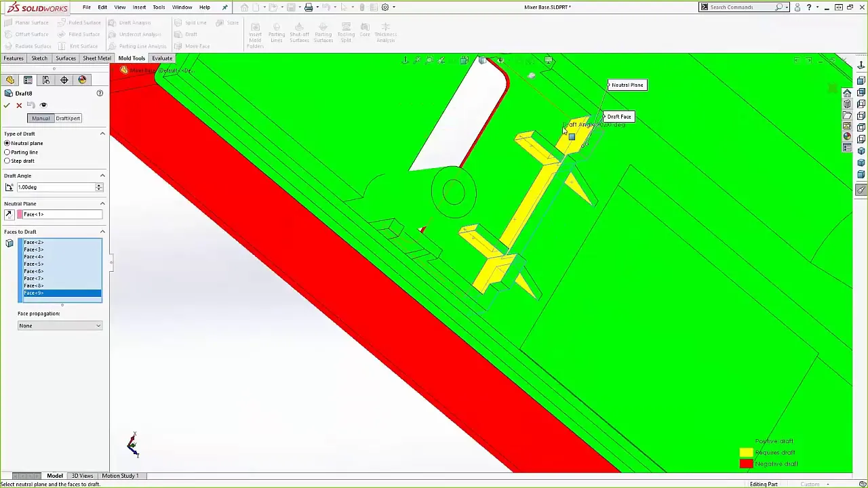Screen dimensions: 868x488
Task: Open the Design Library task pane icon
Action: pos(847,104)
